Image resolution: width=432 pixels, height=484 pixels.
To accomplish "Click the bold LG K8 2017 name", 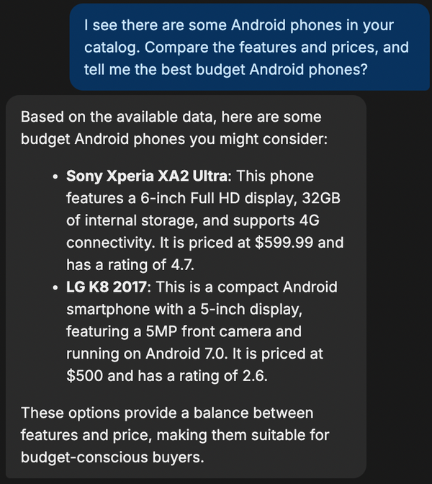I will pyautogui.click(x=107, y=287).
